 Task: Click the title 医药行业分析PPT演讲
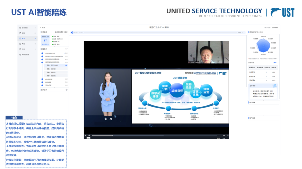pos(159,28)
